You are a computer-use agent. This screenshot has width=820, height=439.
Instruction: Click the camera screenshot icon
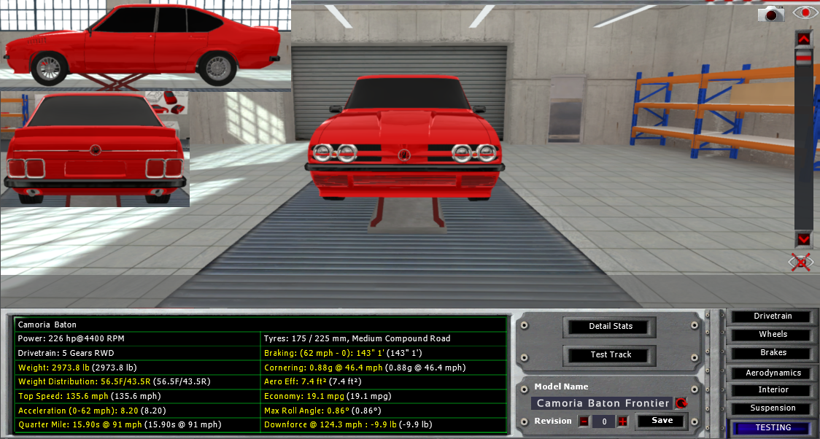click(770, 13)
